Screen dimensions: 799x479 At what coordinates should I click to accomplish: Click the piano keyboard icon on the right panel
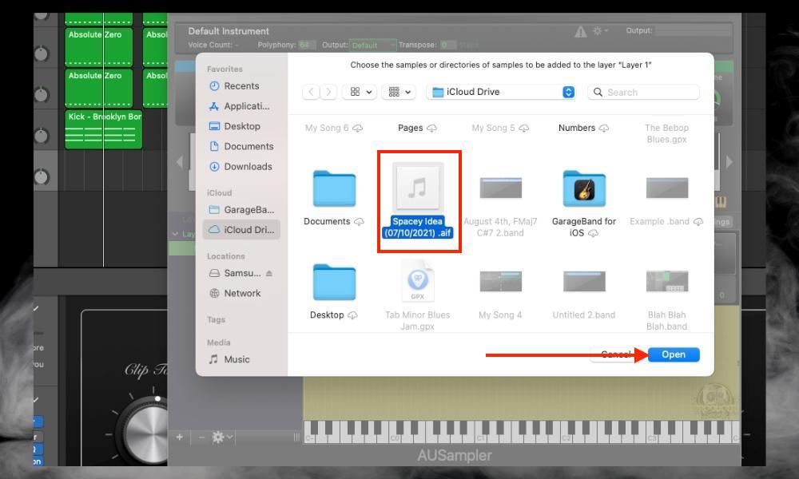(721, 200)
